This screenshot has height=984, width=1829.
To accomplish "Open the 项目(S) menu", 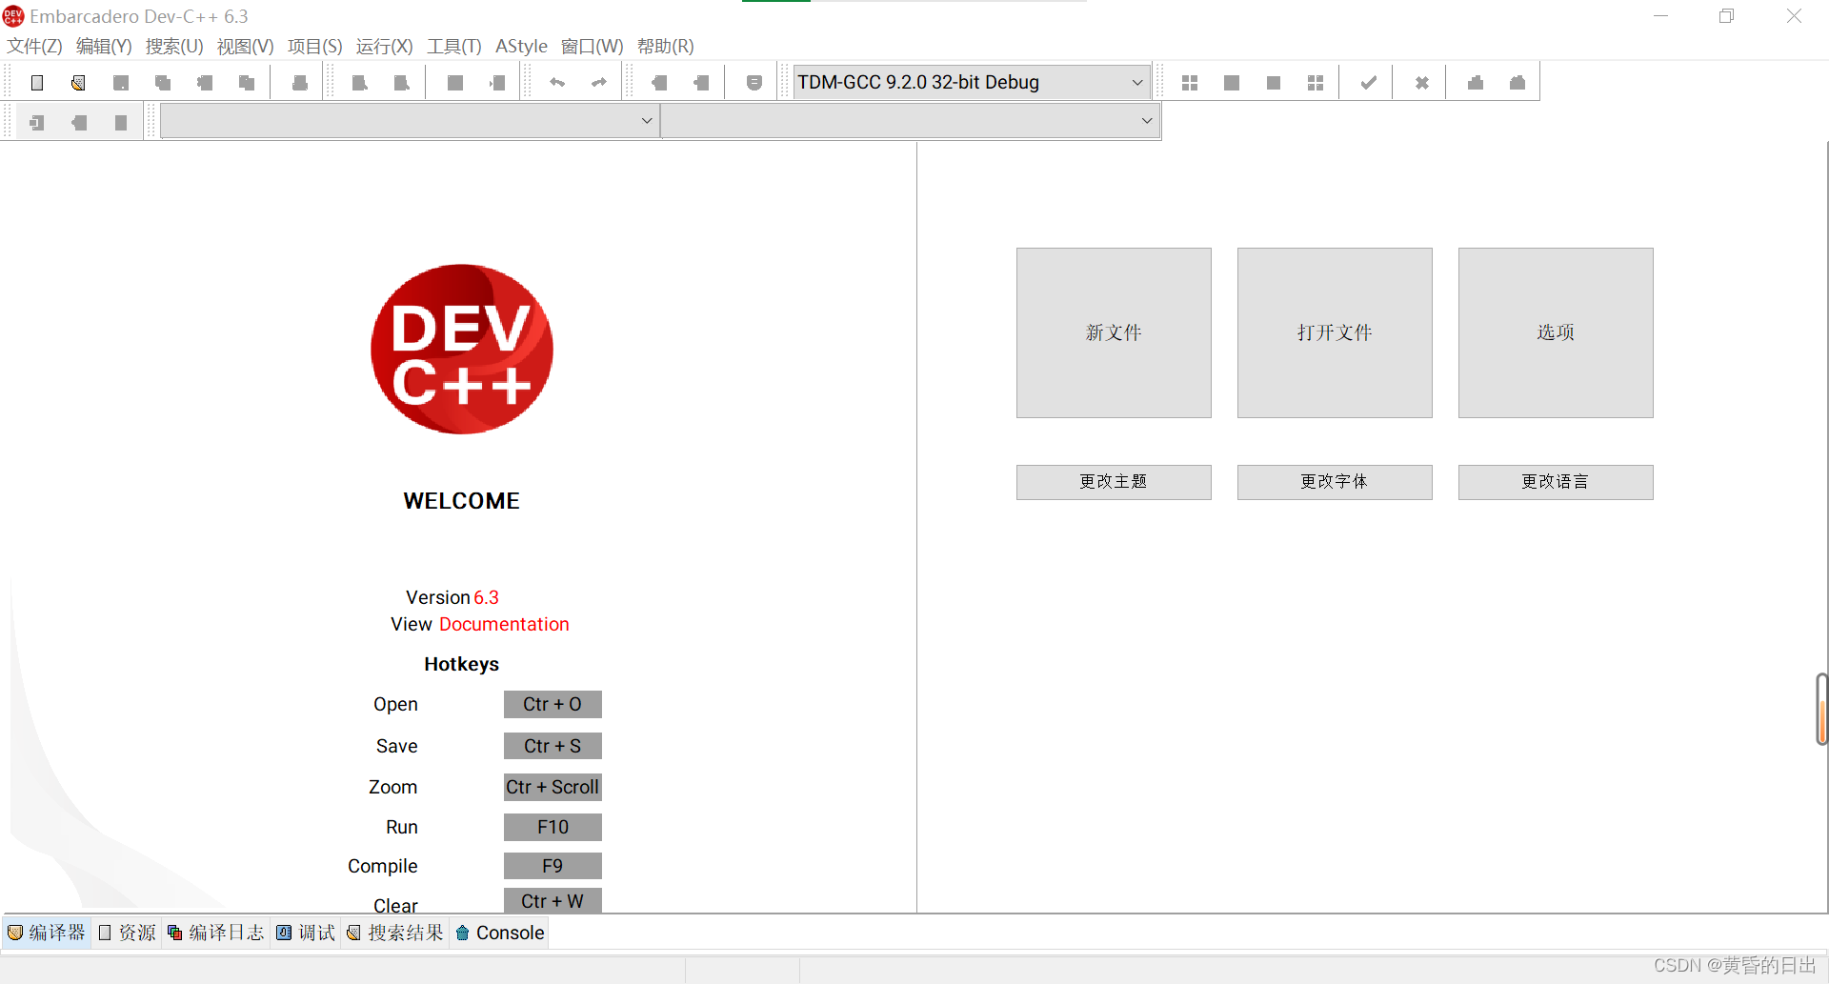I will coord(315,46).
